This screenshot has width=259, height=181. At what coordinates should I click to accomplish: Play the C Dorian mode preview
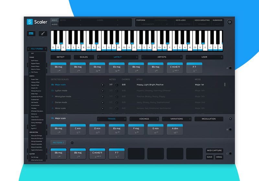click(103, 102)
